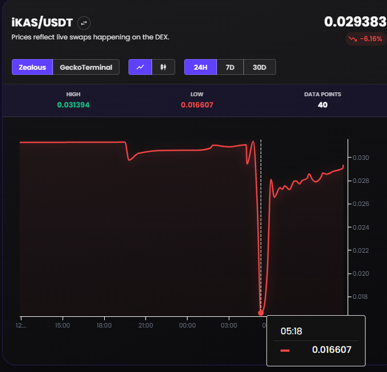Click the 0.022 y-axis label

361,250
